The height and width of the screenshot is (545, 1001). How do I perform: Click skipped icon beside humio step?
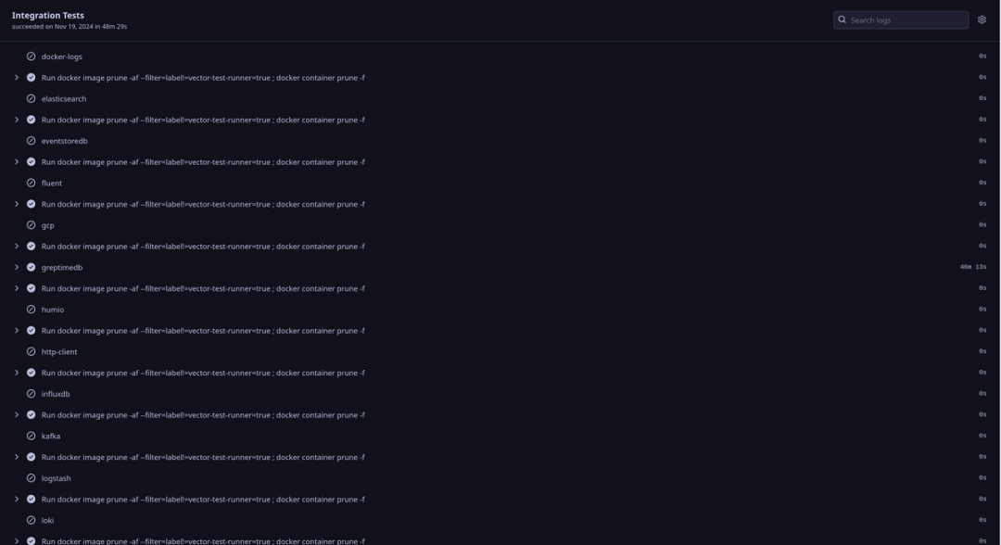click(x=31, y=310)
